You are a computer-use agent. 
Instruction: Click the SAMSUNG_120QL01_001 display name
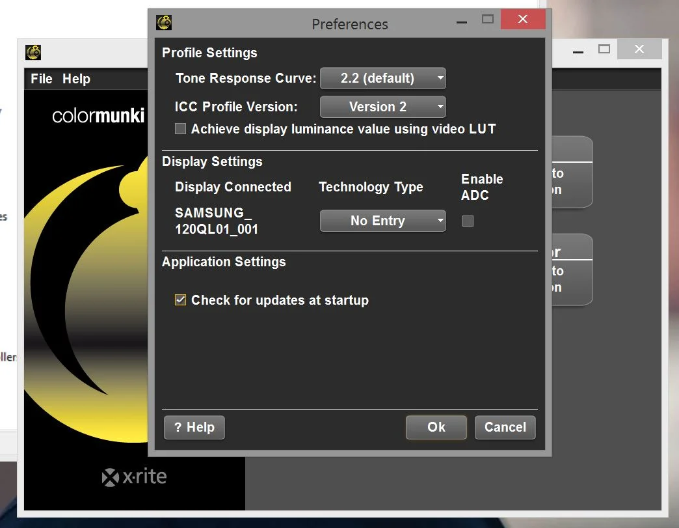click(x=217, y=221)
